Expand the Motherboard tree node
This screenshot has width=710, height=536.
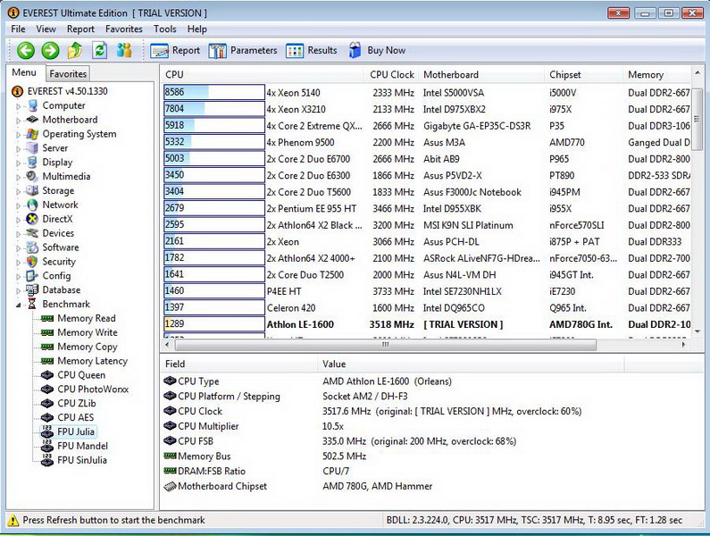tap(17, 120)
